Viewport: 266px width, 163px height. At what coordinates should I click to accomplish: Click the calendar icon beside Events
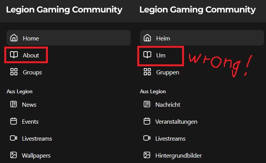tap(14, 121)
